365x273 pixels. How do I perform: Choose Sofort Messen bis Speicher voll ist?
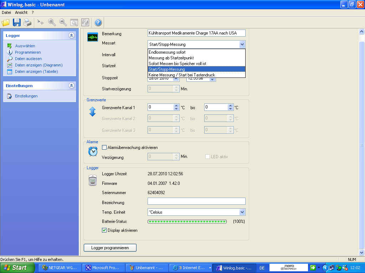pyautogui.click(x=196, y=64)
